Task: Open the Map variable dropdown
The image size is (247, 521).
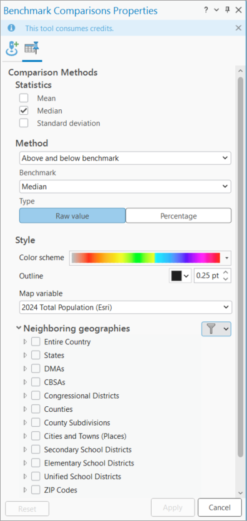Action: [125, 308]
